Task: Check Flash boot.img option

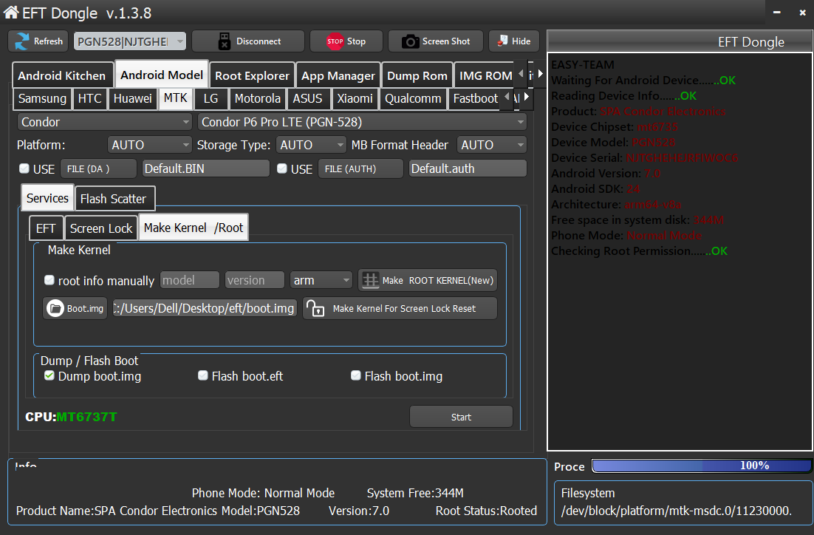Action: click(x=355, y=375)
